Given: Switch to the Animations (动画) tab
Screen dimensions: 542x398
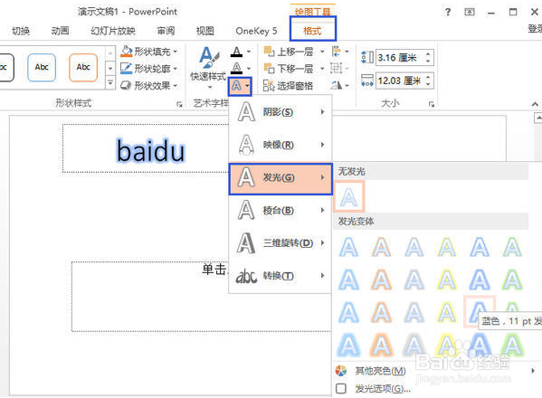Looking at the screenshot, I should [x=60, y=31].
